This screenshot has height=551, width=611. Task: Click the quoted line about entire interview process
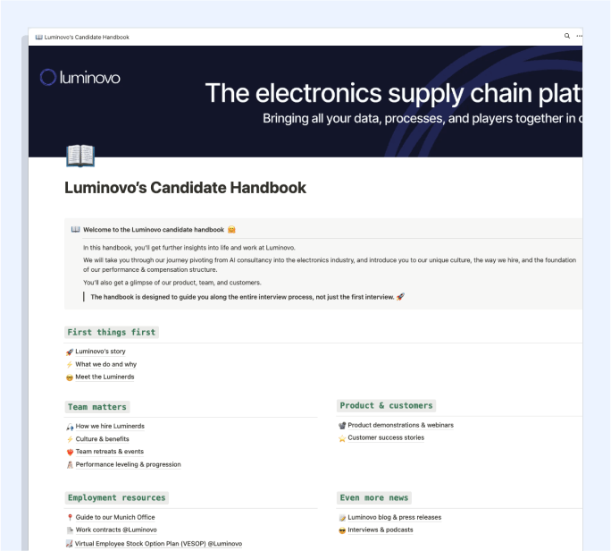(242, 297)
